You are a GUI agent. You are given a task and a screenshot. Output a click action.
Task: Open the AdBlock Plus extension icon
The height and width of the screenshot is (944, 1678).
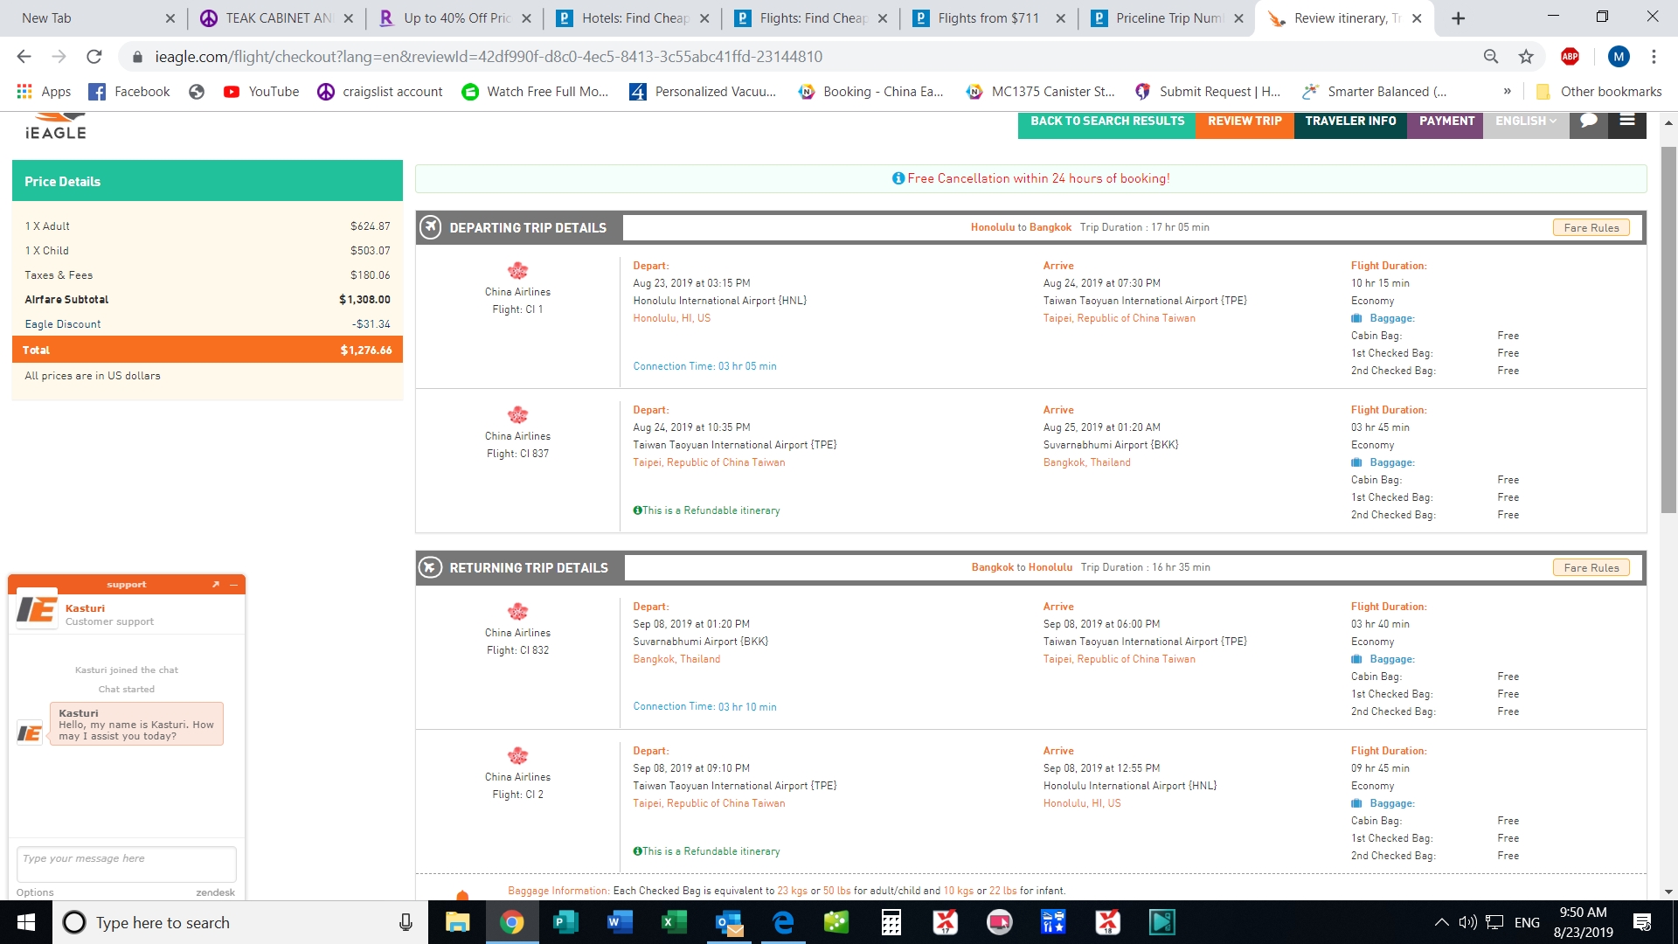coord(1571,57)
